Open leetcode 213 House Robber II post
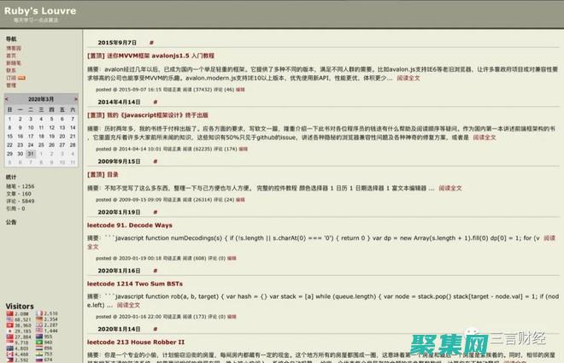 (136, 343)
